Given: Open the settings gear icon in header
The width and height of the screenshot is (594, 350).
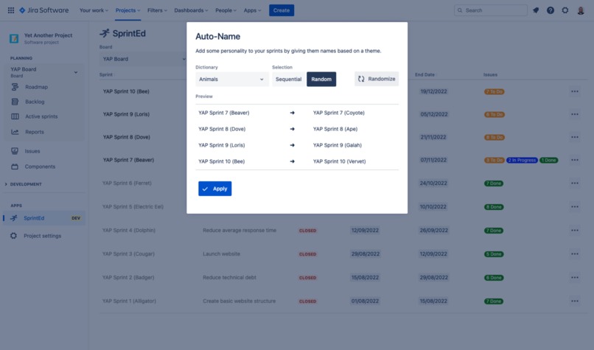Looking at the screenshot, I should point(565,10).
